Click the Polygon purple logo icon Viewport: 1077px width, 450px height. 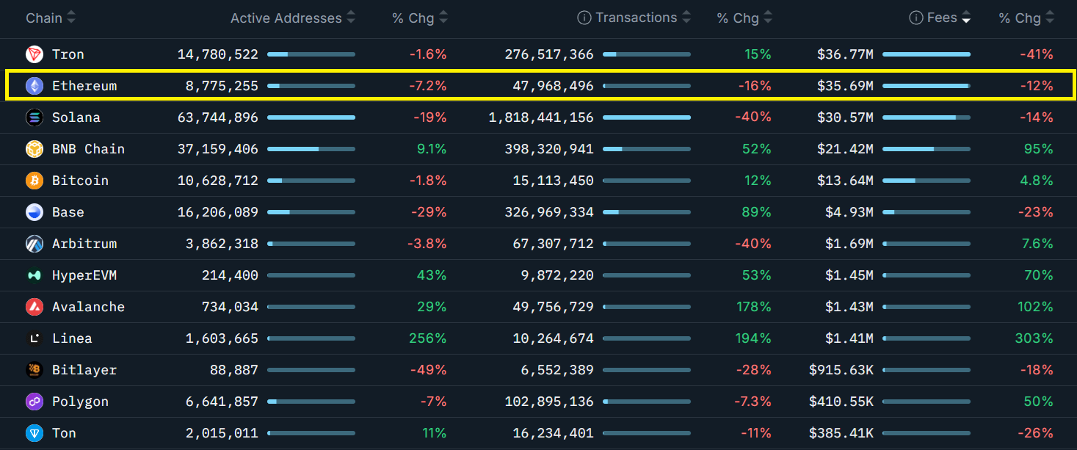coord(35,402)
